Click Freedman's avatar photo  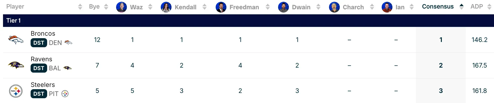(221, 7)
